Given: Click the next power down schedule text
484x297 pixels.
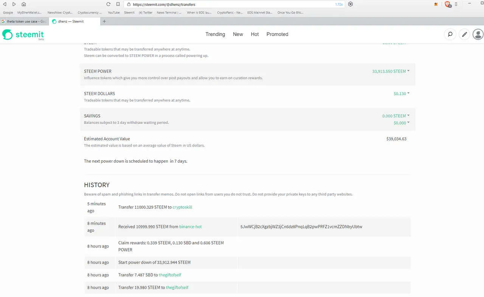Looking at the screenshot, I should point(135,161).
